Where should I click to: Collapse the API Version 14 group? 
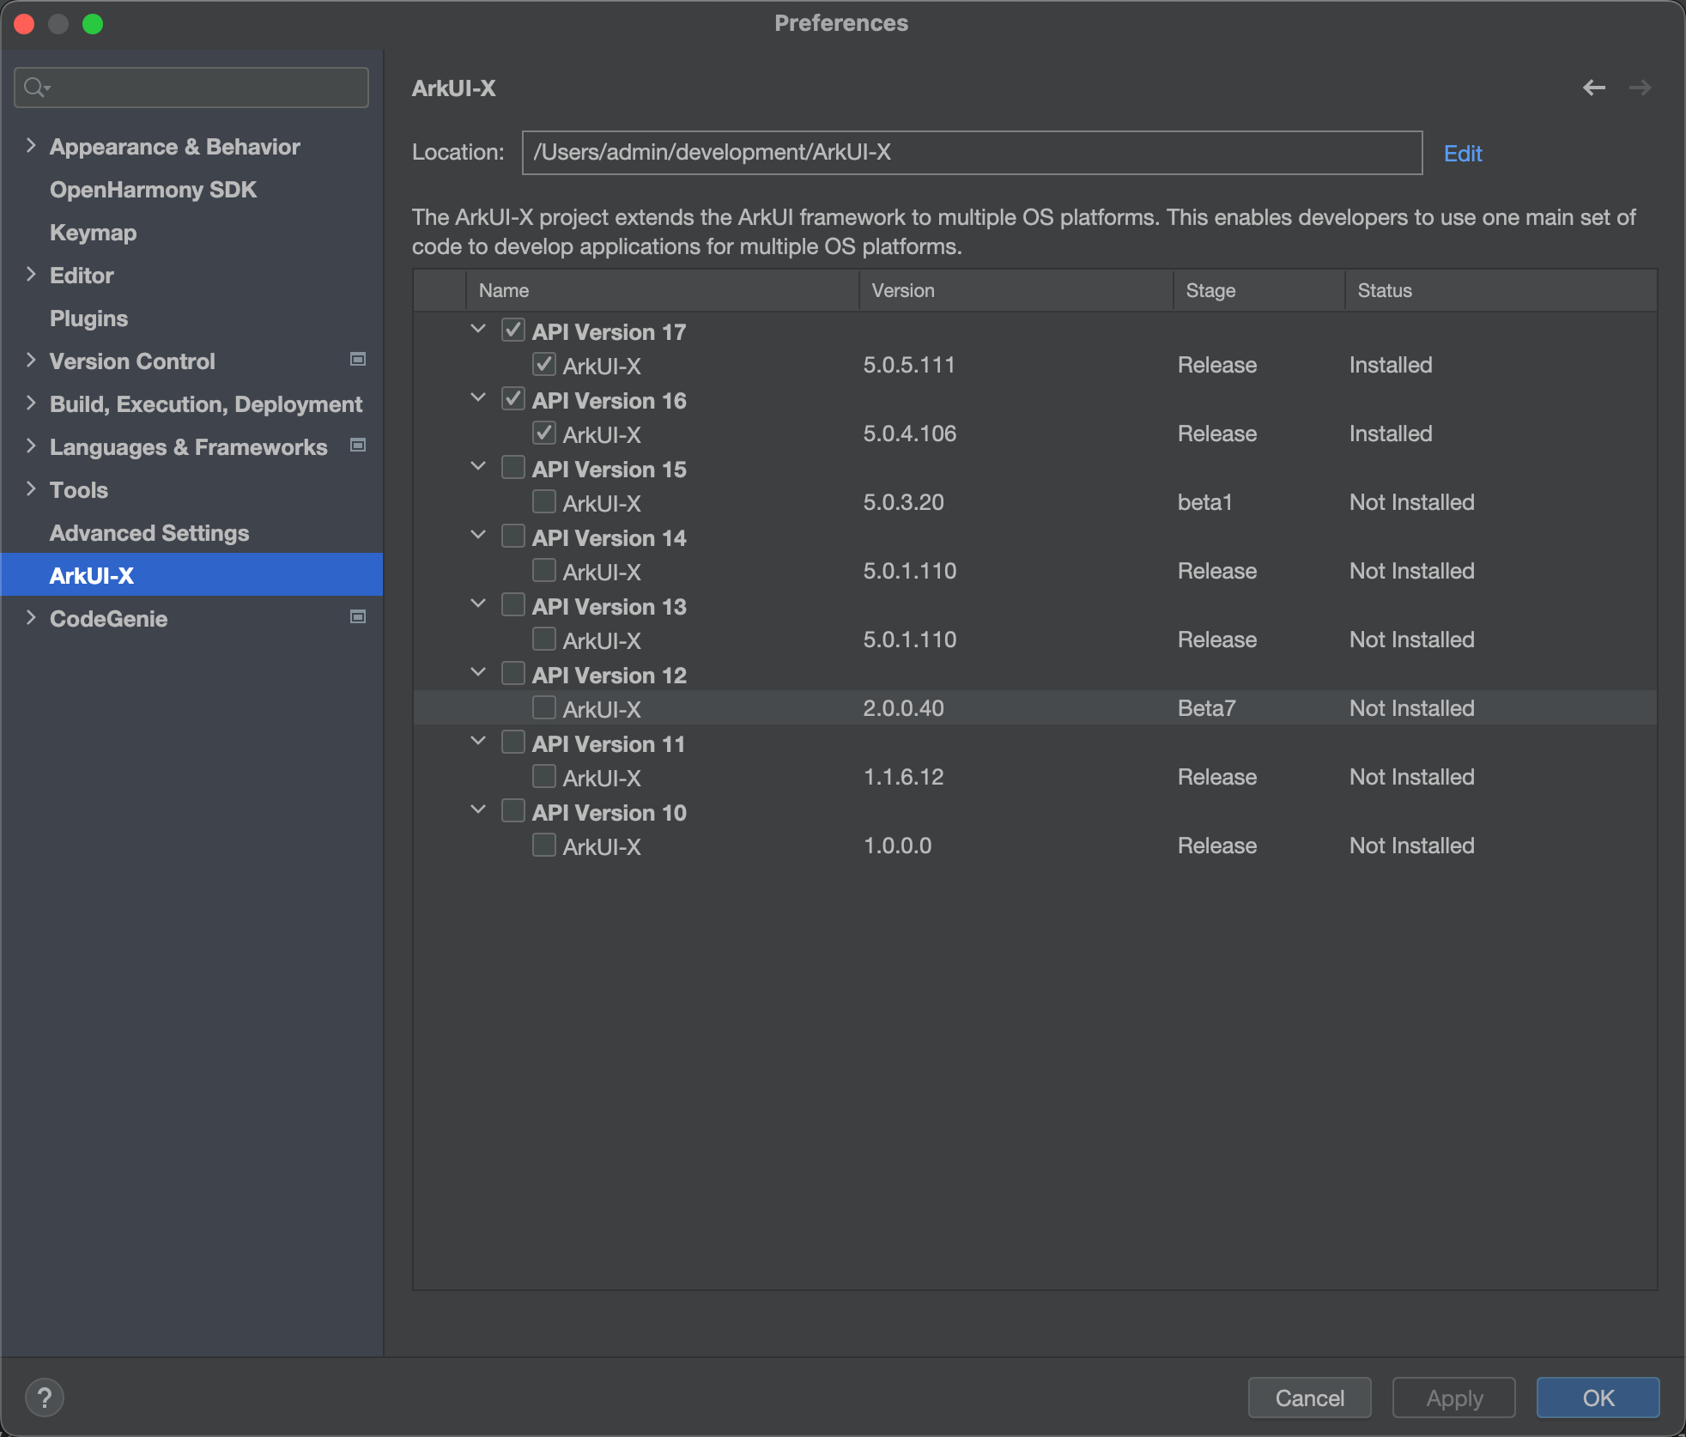point(478,536)
